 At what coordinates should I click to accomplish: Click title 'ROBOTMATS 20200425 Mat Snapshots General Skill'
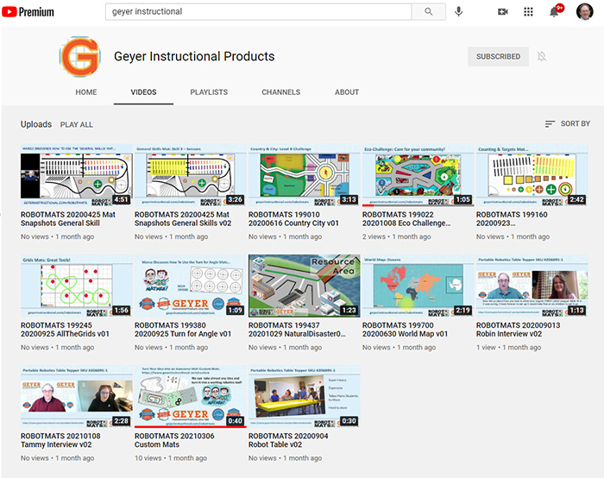click(68, 219)
